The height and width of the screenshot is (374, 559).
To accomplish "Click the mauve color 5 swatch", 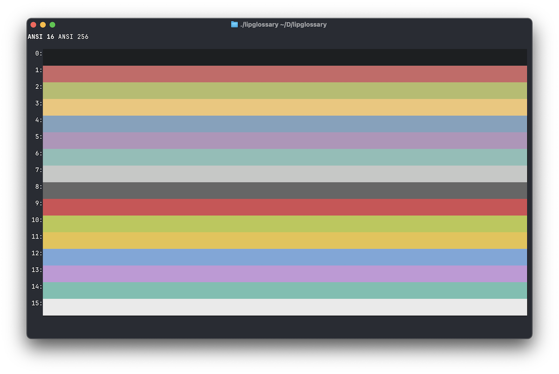I will click(285, 140).
